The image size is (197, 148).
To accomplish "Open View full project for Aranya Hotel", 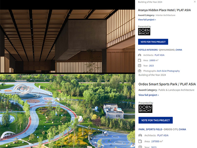I will pyautogui.click(x=147, y=20).
